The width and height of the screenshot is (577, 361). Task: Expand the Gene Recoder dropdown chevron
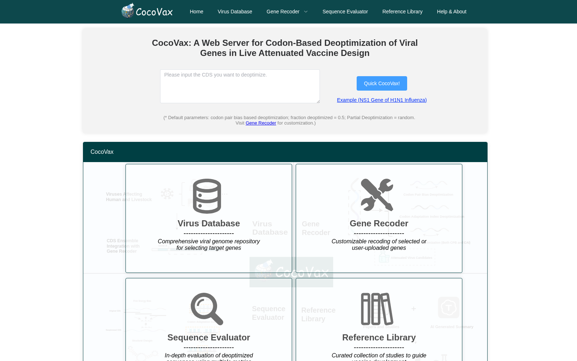pos(306,12)
